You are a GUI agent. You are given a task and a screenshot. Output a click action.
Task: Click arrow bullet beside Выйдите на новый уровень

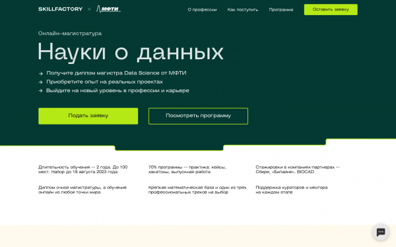(x=41, y=91)
